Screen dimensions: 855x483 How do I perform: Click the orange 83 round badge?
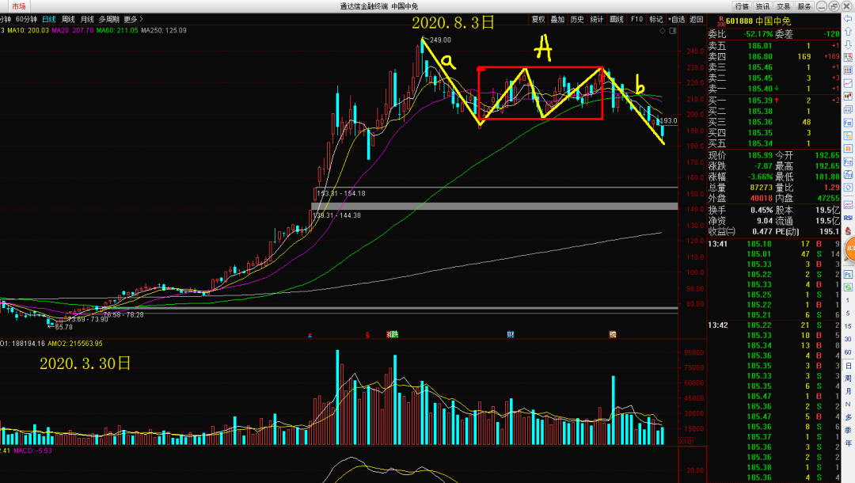[850, 249]
